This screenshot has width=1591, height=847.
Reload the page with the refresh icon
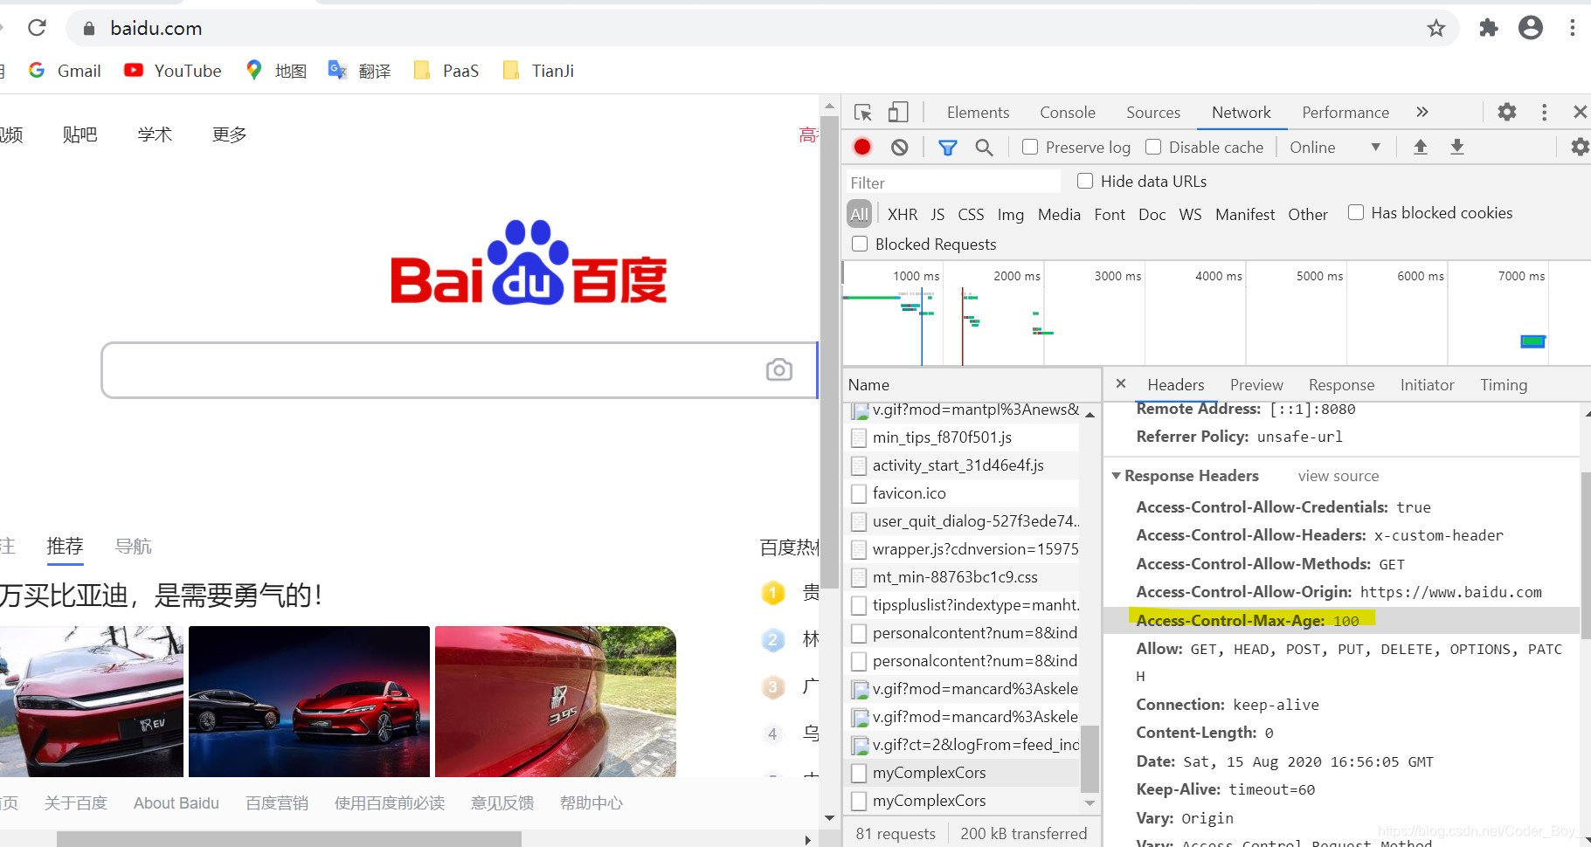37,28
